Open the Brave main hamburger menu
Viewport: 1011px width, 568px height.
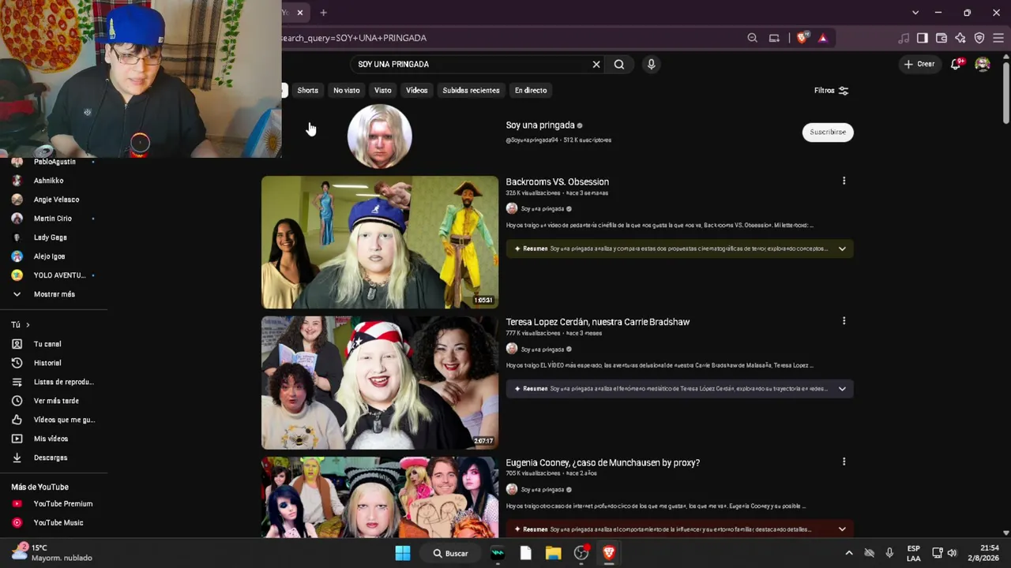[998, 38]
